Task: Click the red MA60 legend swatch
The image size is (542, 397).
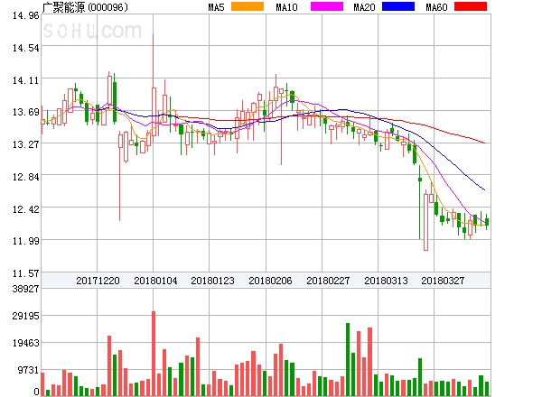Action: [x=471, y=6]
